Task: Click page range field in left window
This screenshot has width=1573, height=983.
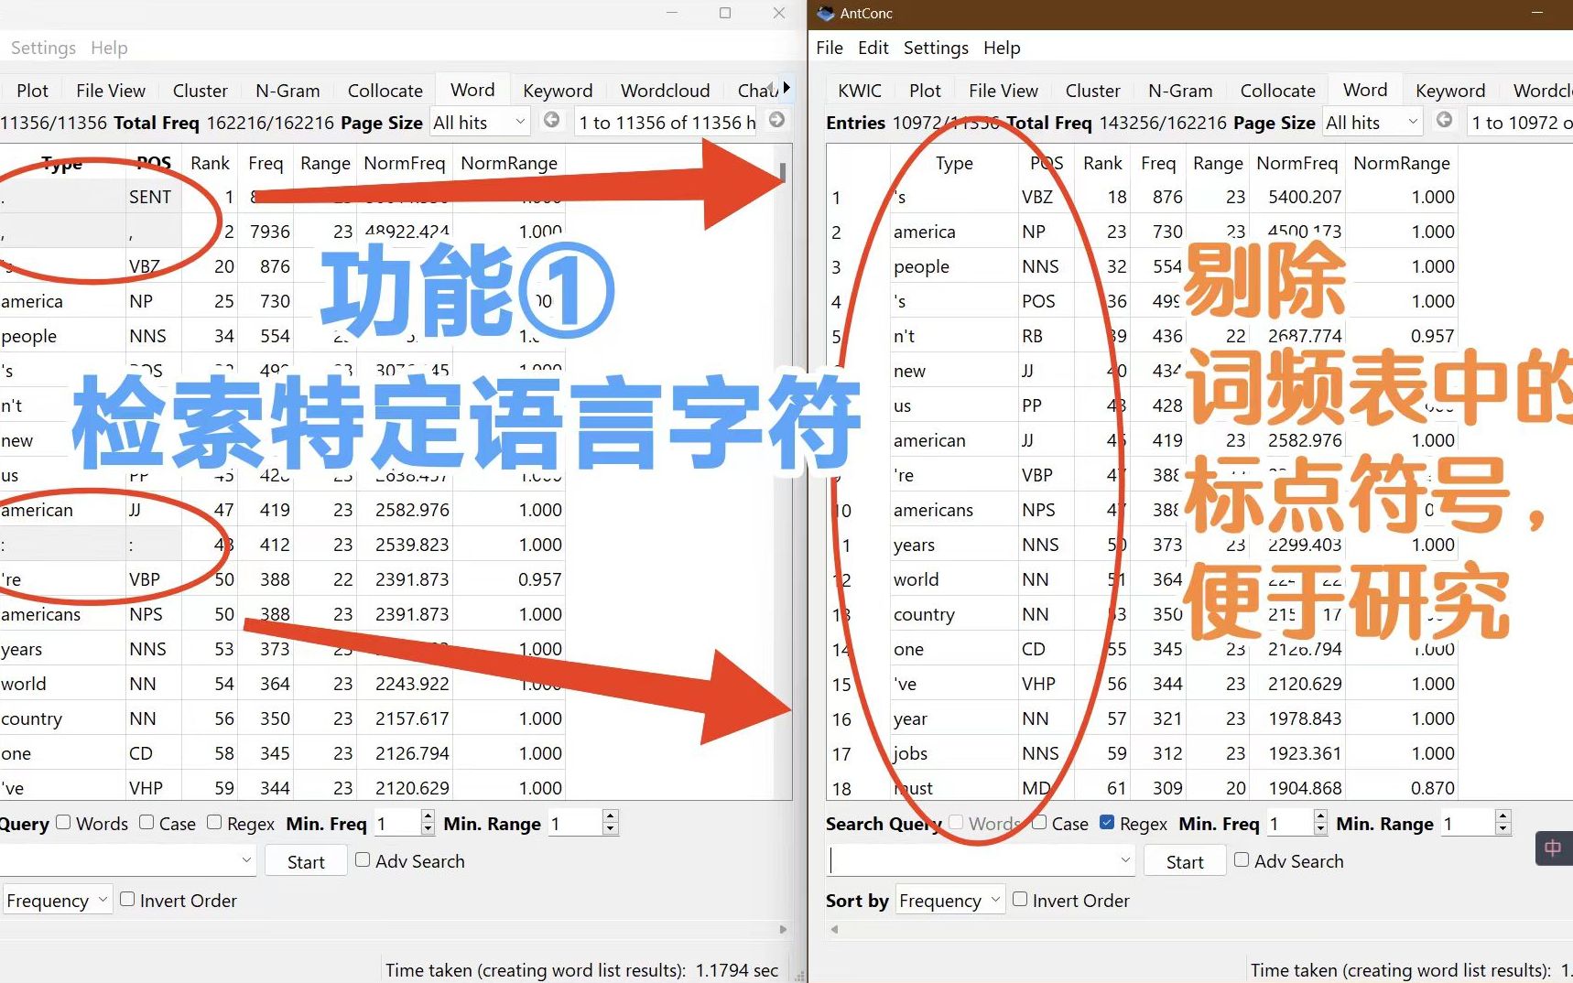Action: pos(666,122)
